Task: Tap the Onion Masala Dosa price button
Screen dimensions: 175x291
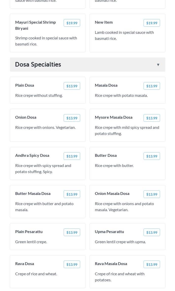Action: (x=152, y=194)
